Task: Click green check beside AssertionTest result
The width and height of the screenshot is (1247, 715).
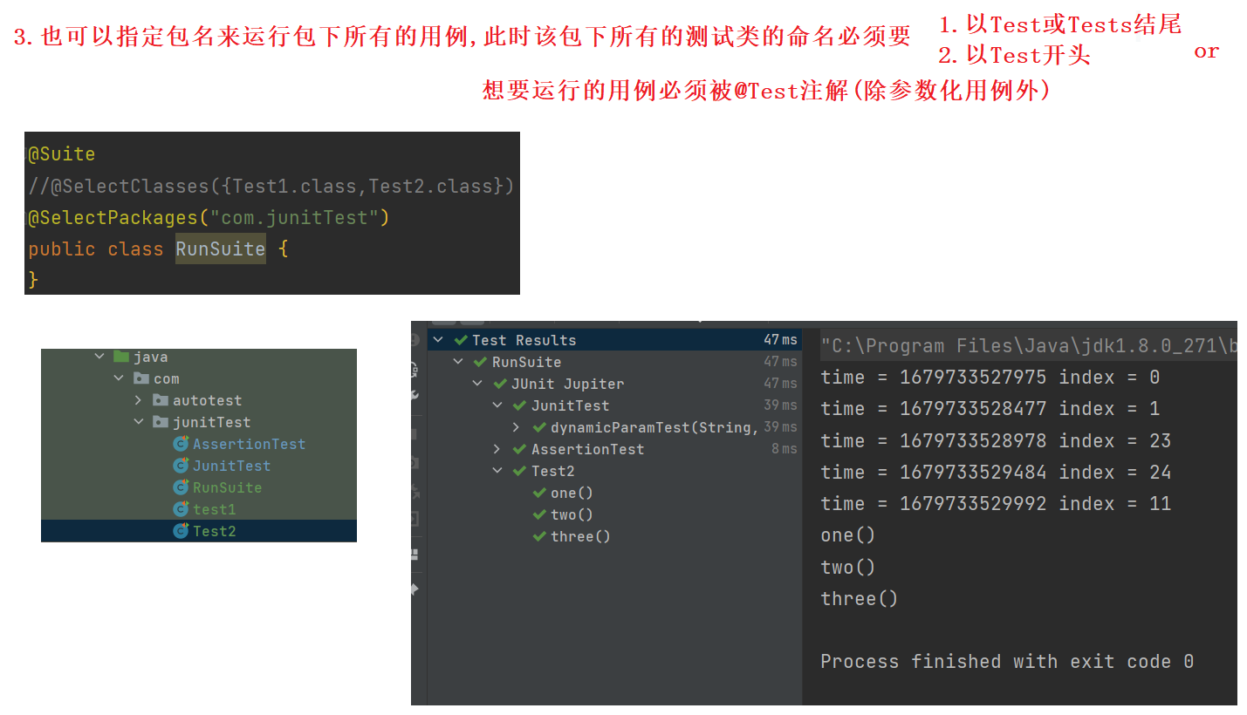Action: tap(520, 449)
